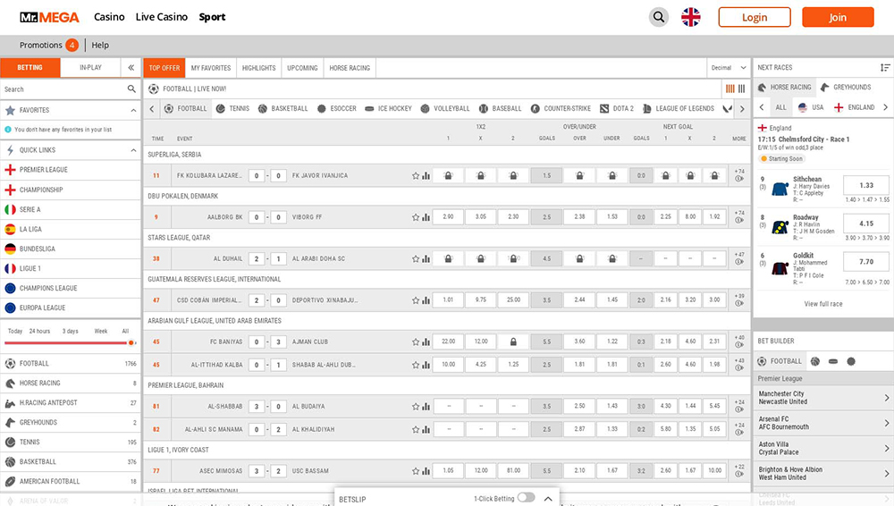The height and width of the screenshot is (506, 894).
Task: Select Aalborg BK home win odds 2.90
Action: click(448, 216)
